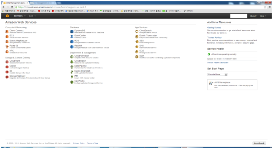Switch to the AWS Management Console tab

click(15, 3)
